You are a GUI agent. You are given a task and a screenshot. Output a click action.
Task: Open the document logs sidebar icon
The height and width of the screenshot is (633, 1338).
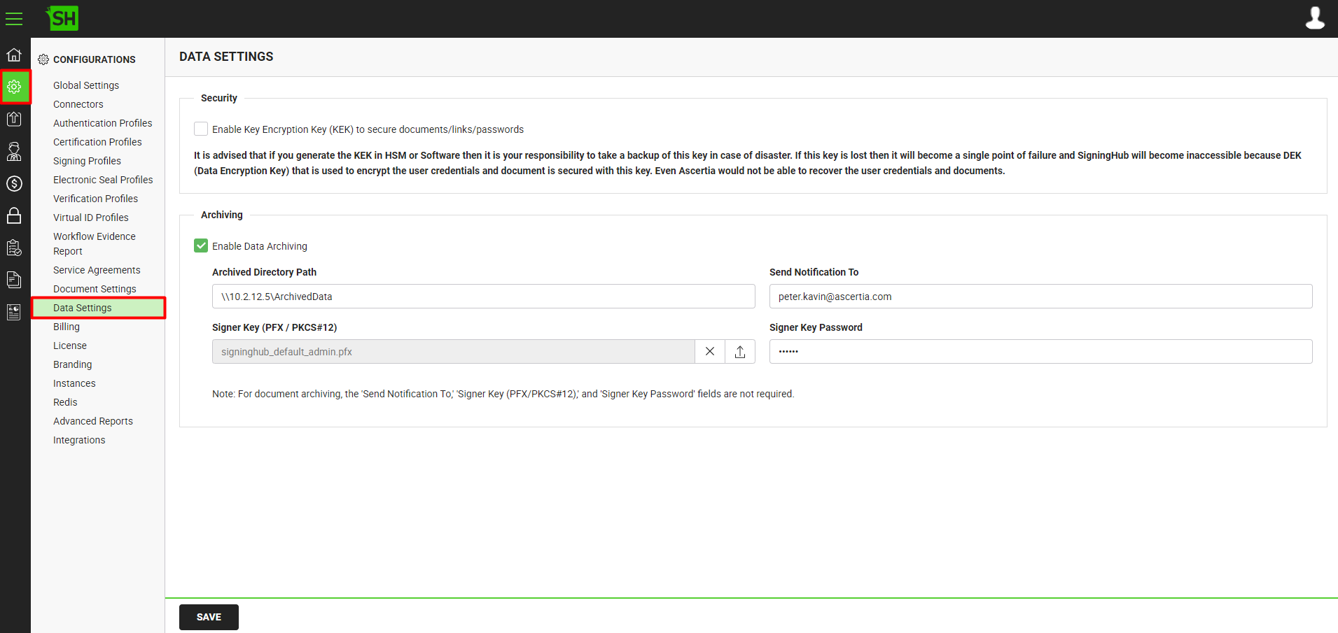tap(14, 280)
